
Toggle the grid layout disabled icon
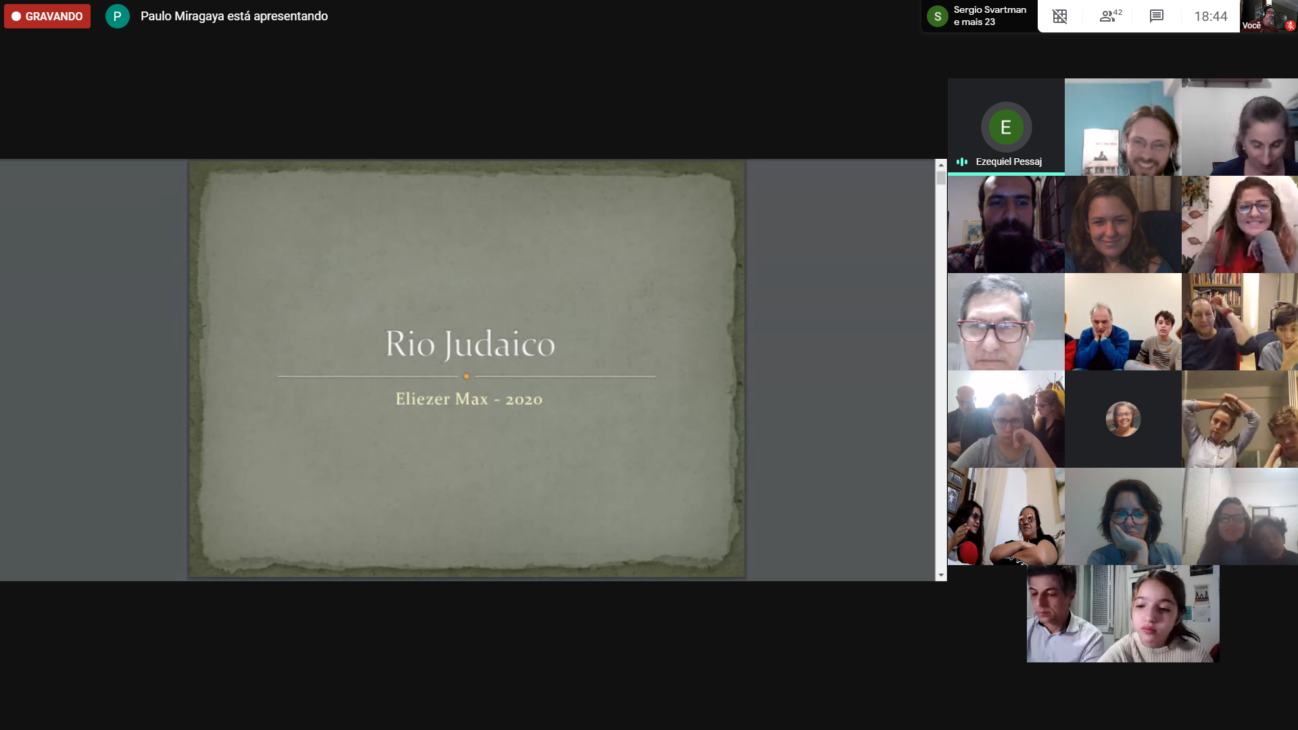point(1059,16)
